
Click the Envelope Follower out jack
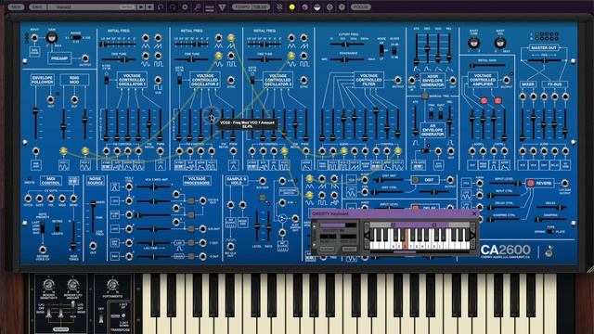pos(50,99)
